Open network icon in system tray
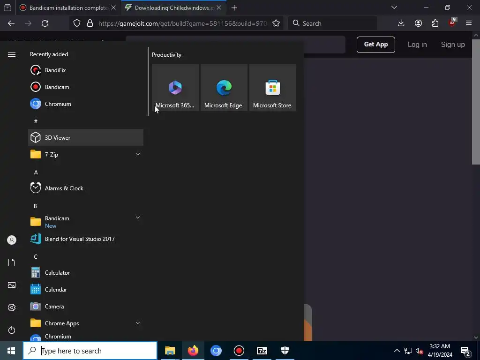 (x=408, y=351)
